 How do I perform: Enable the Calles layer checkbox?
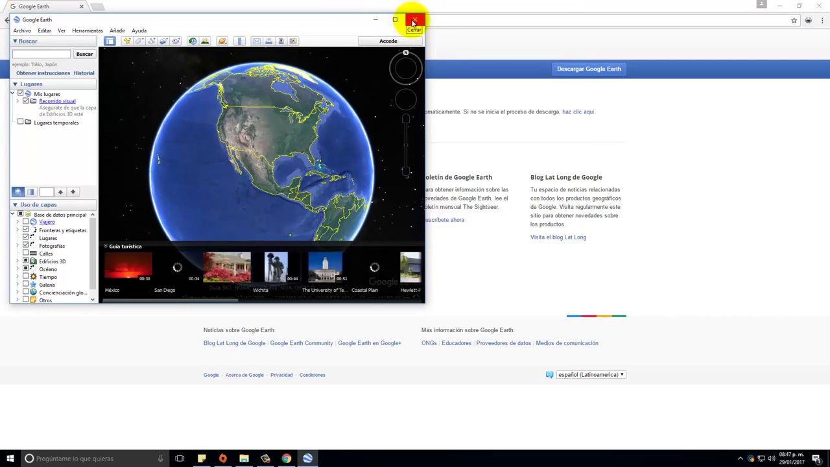click(x=26, y=253)
